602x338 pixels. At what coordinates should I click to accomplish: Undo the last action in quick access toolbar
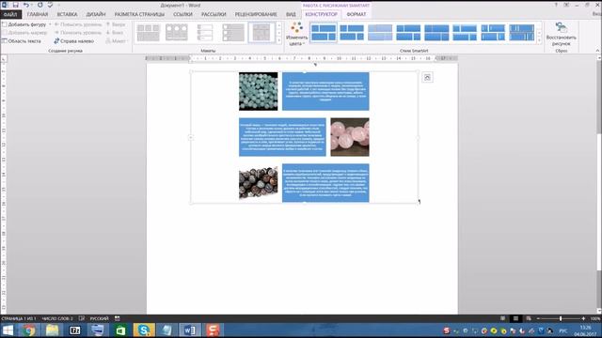pyautogui.click(x=26, y=5)
